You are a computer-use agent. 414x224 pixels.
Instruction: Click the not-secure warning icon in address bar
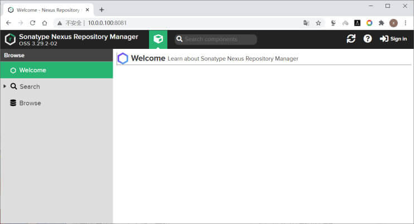60,23
